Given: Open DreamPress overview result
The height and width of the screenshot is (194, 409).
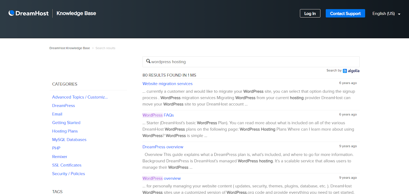Looking at the screenshot, I should [x=163, y=147].
